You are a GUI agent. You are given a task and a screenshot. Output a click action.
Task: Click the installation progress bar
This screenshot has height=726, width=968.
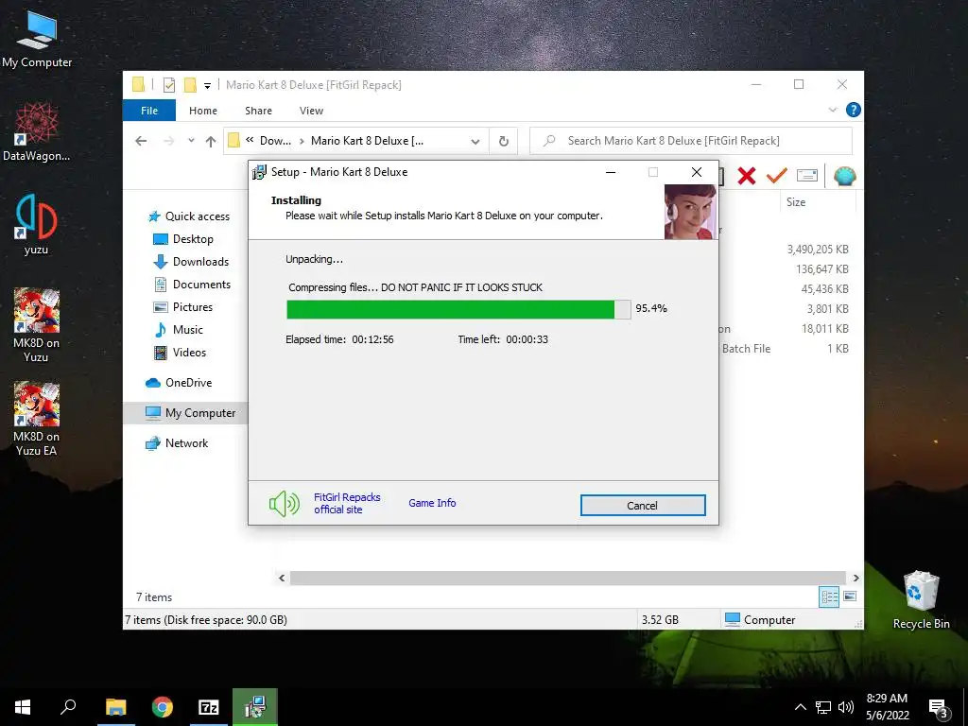pos(458,309)
